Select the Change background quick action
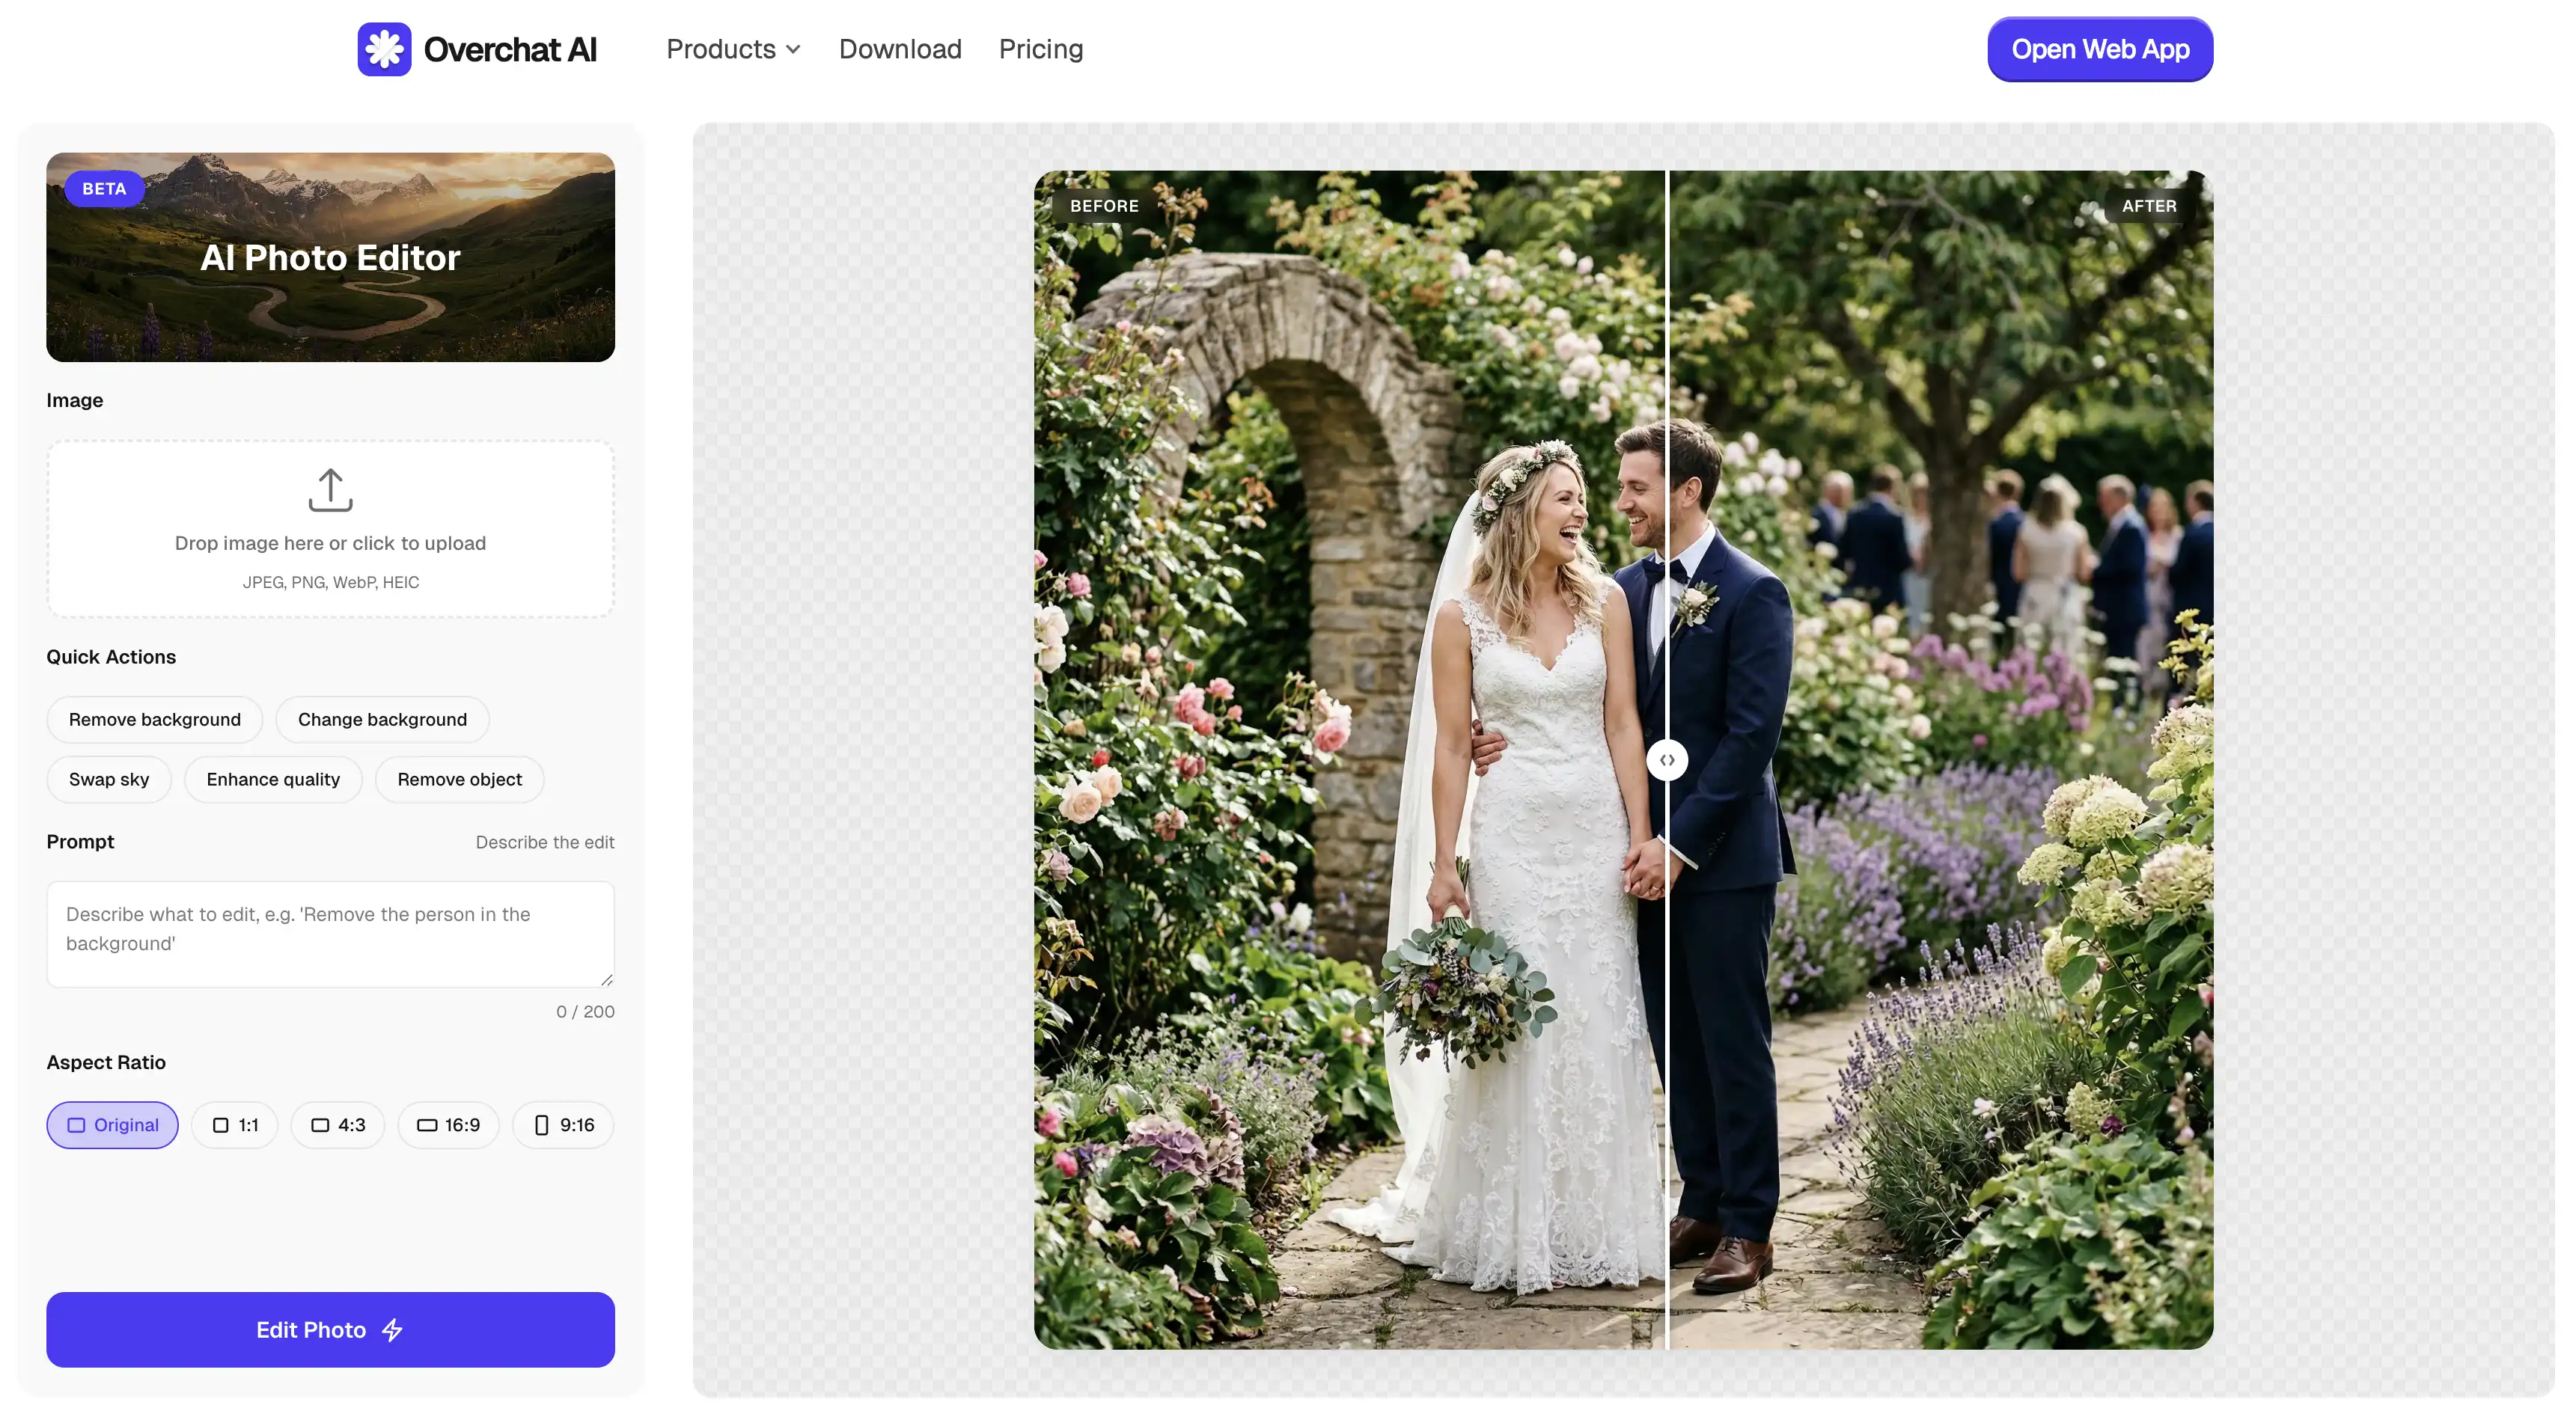The image size is (2576, 1420). click(x=382, y=719)
